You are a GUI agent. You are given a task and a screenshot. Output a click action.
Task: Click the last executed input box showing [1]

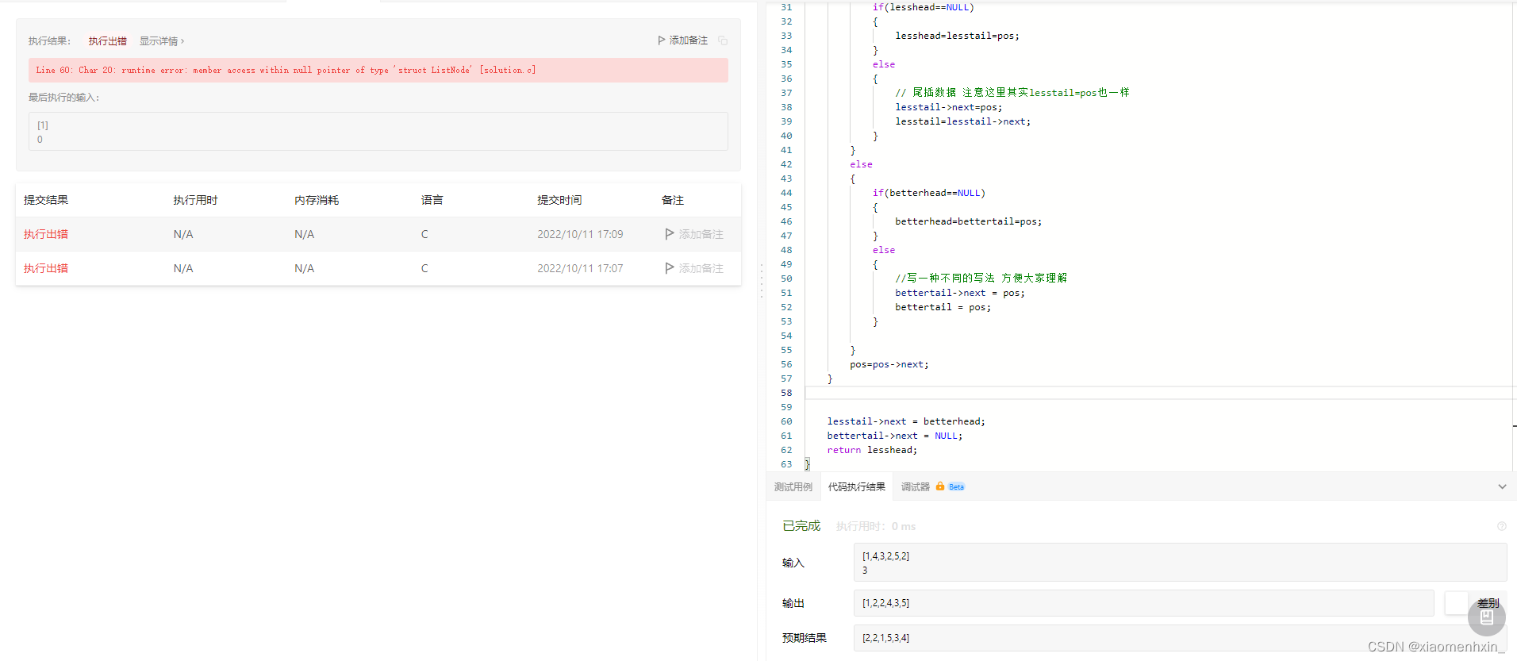tap(378, 132)
